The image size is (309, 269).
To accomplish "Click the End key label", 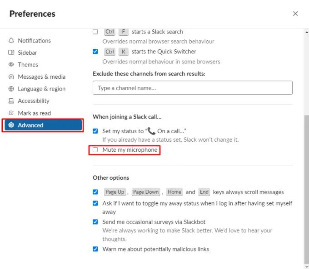I will tap(204, 192).
